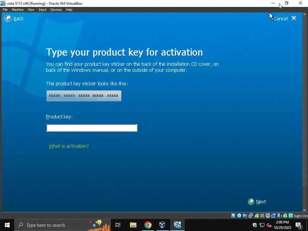Click the Next text link
Image resolution: width=308 pixels, height=231 pixels.
(261, 202)
